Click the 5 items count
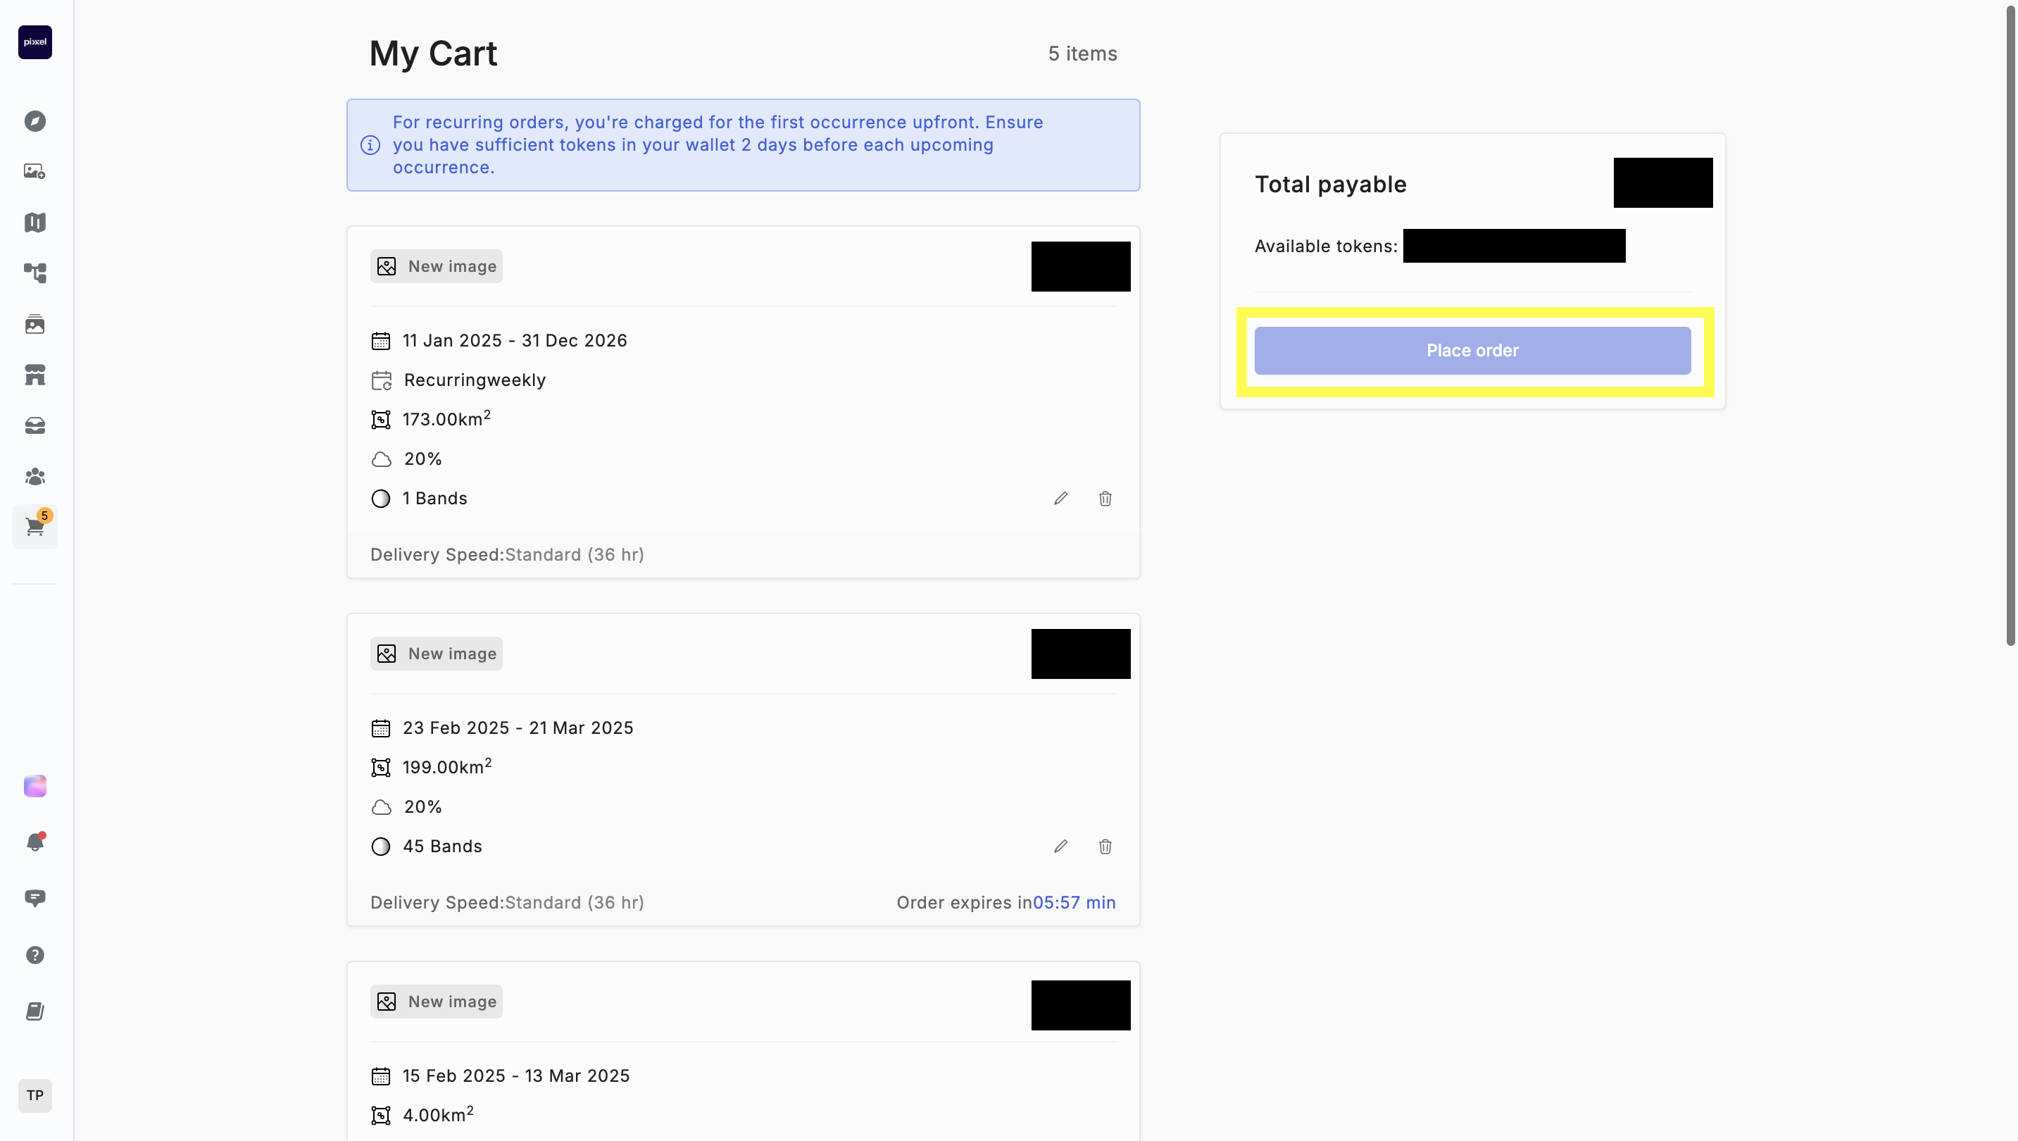This screenshot has width=2018, height=1141. (1083, 54)
